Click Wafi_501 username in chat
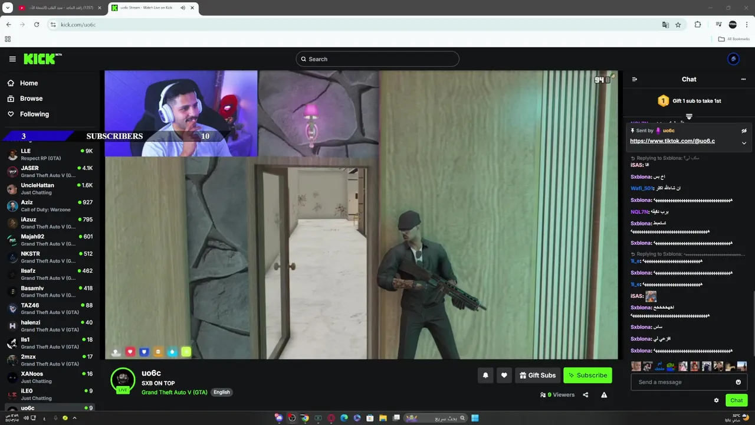755x425 pixels. pos(642,188)
